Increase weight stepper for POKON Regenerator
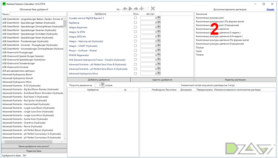 (159, 54)
